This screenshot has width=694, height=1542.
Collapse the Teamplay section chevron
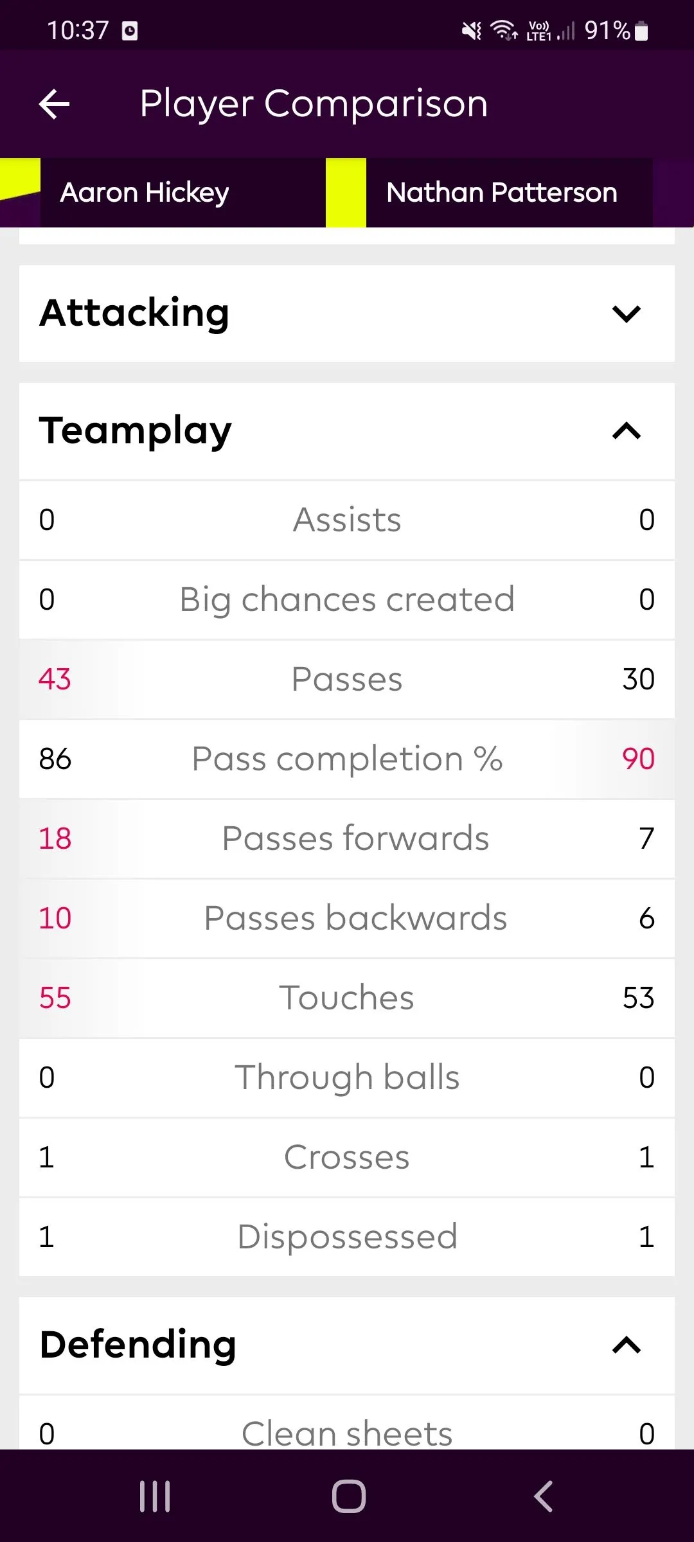tap(627, 430)
